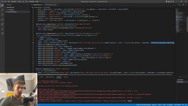188x106 pixels.
Task: Click the Python file icon of Youtubetest.py tab
Action: [x=32, y=5]
